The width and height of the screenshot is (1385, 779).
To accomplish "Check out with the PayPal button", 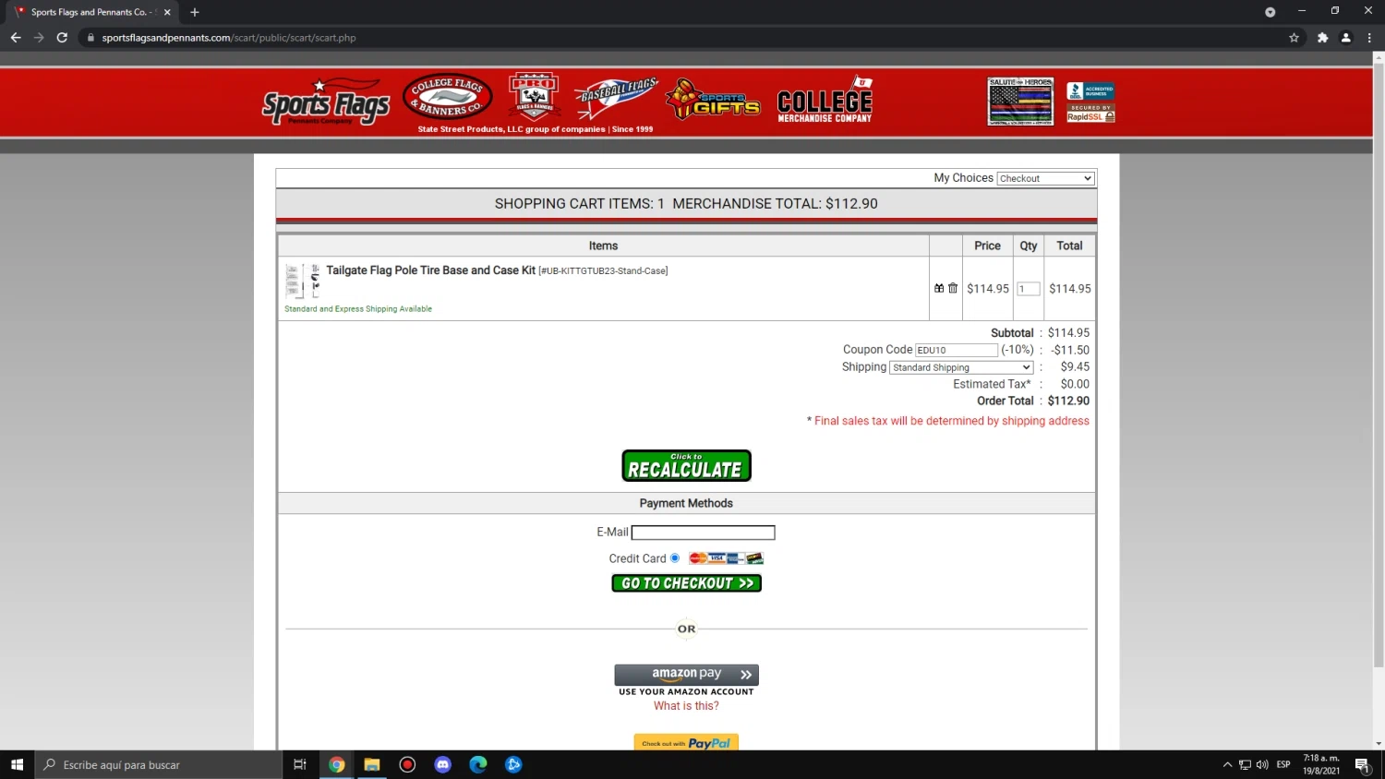I will tap(686, 742).
